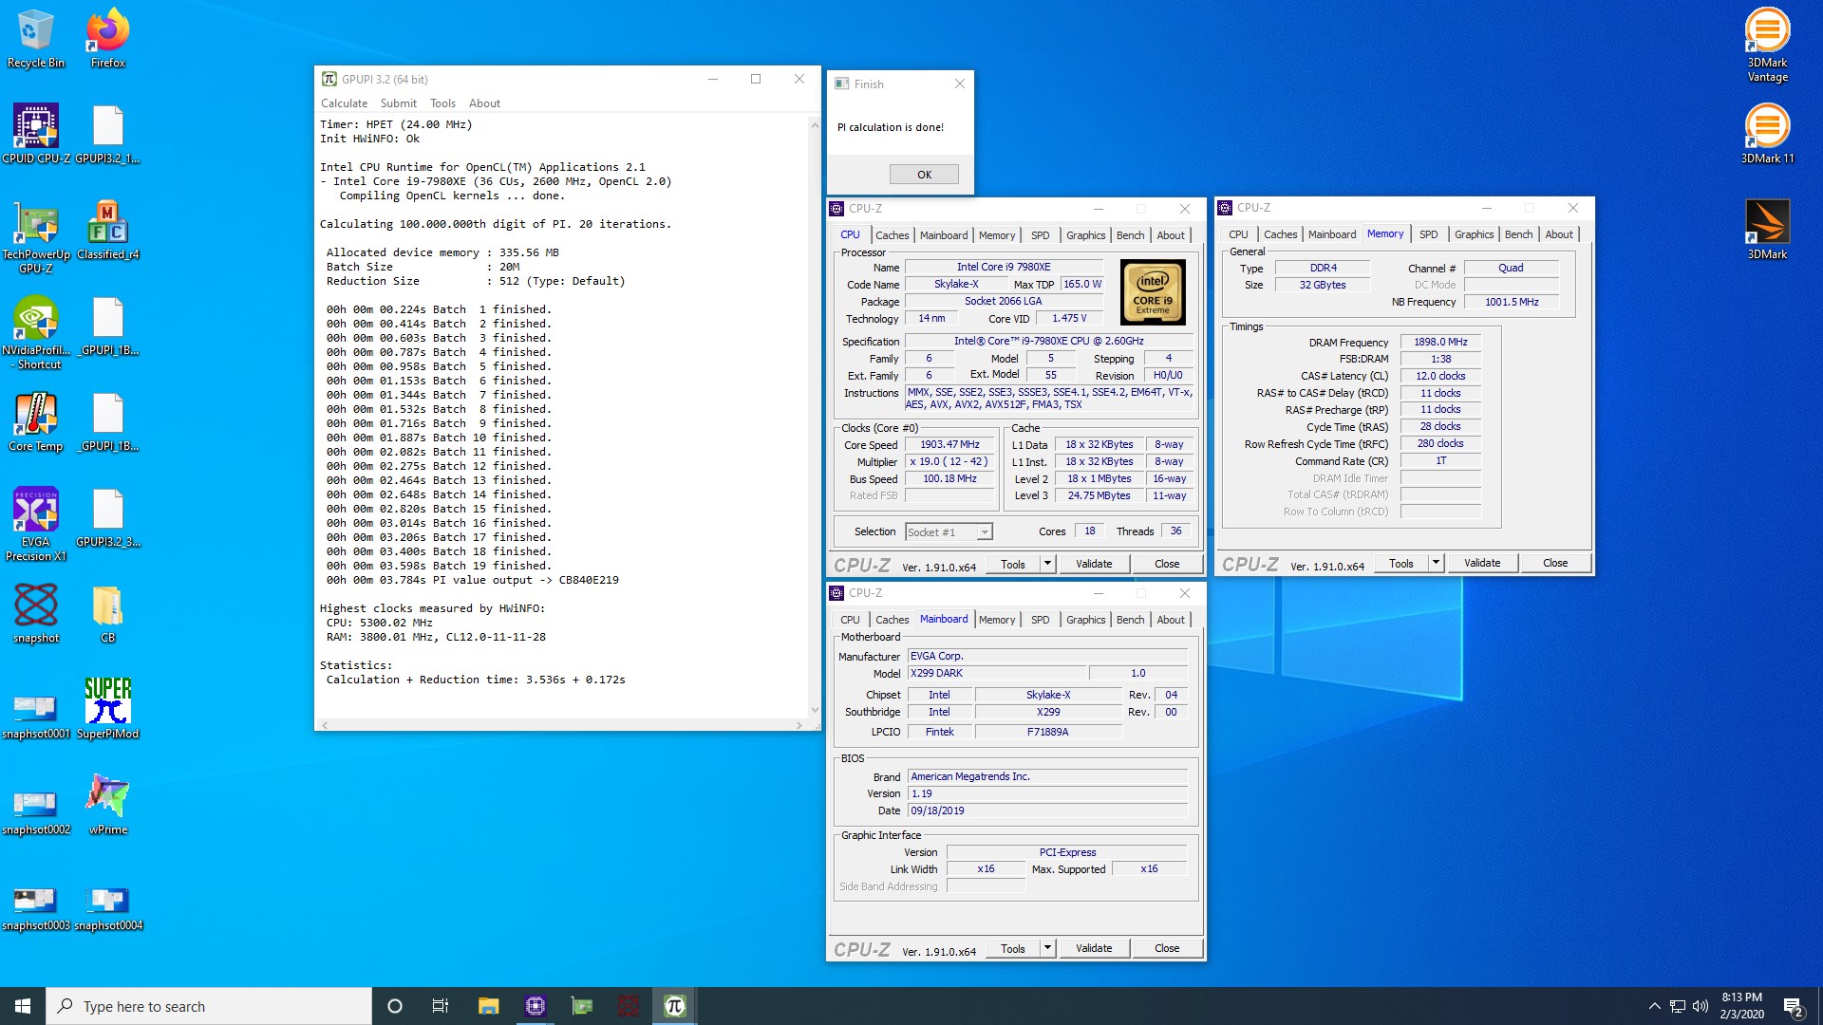Open CPUID CPU-Z desktop shortcut
Image resolution: width=1823 pixels, height=1025 pixels.
tap(36, 134)
